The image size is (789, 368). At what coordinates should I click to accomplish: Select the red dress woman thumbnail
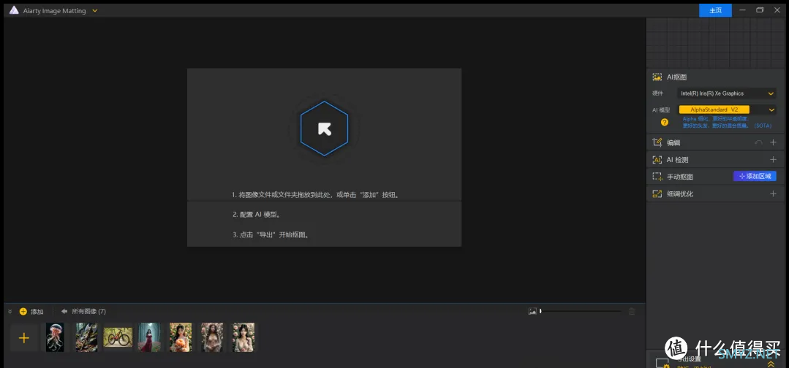[x=149, y=337]
